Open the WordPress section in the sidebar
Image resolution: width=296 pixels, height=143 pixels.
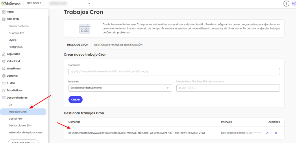14,69
